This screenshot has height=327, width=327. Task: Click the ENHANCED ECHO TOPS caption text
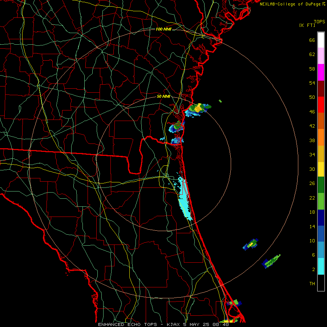pos(128,324)
